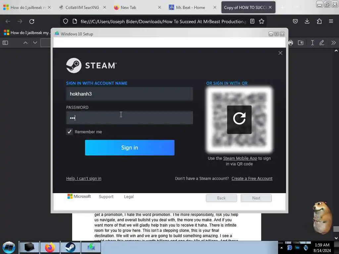Open Firefox downloads panel
This screenshot has height=254, width=339.
click(307, 21)
